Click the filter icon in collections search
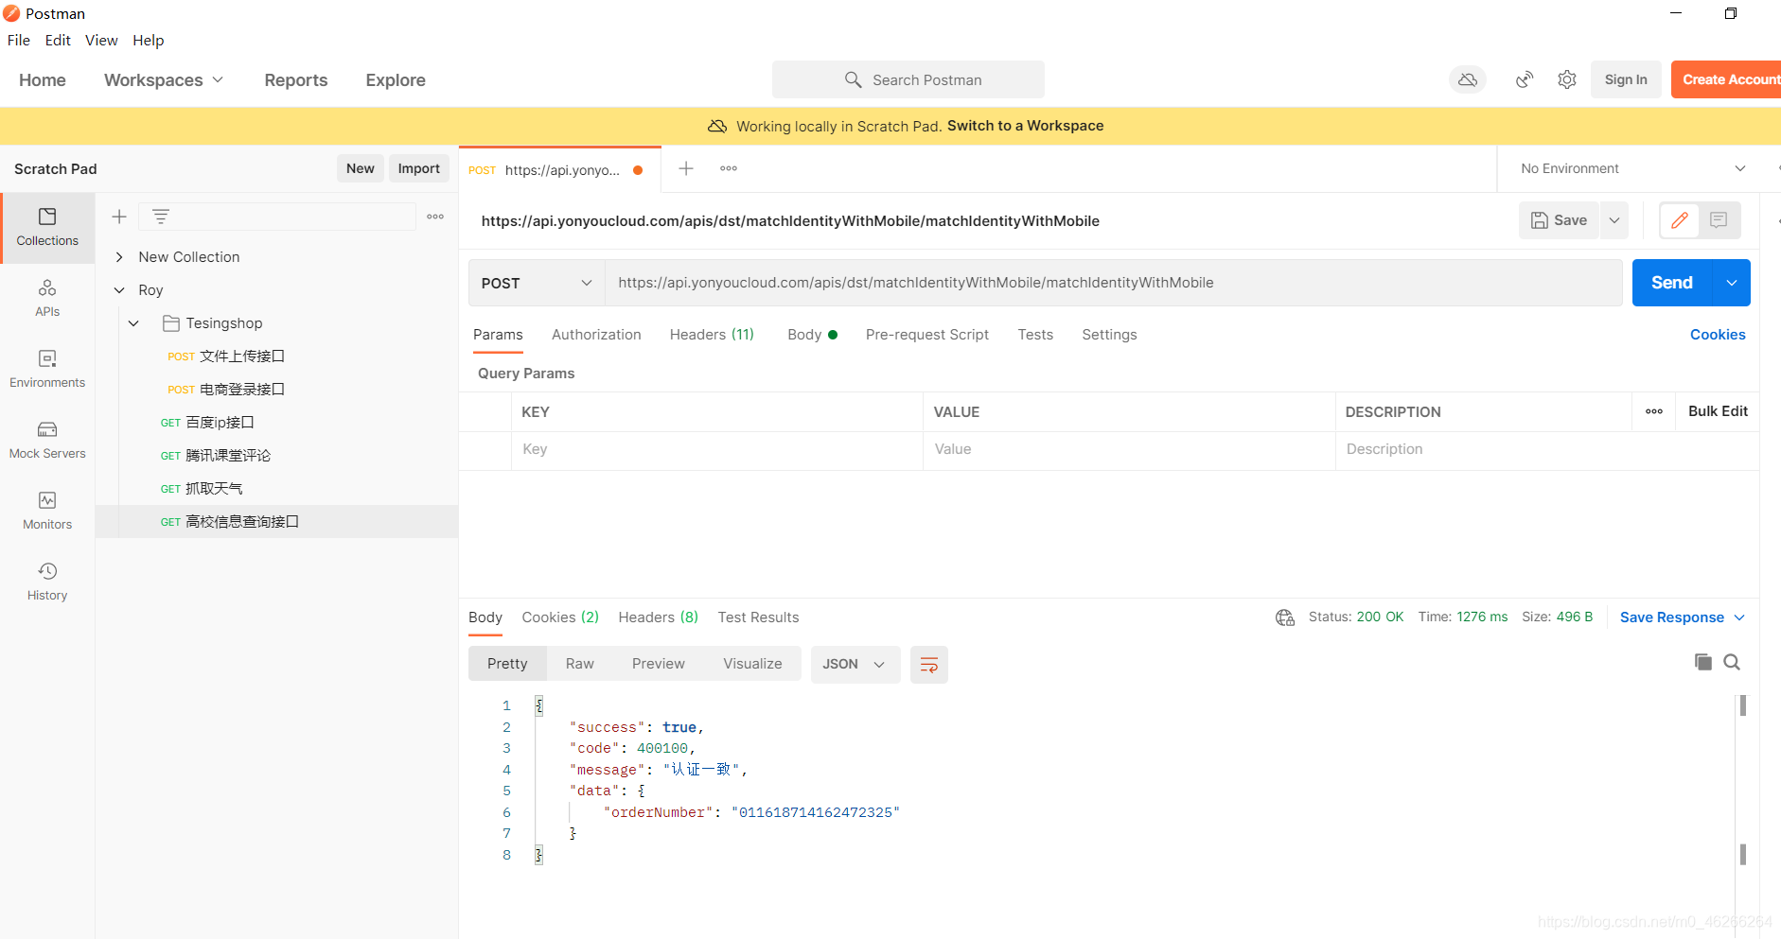Image resolution: width=1781 pixels, height=939 pixels. pyautogui.click(x=161, y=217)
